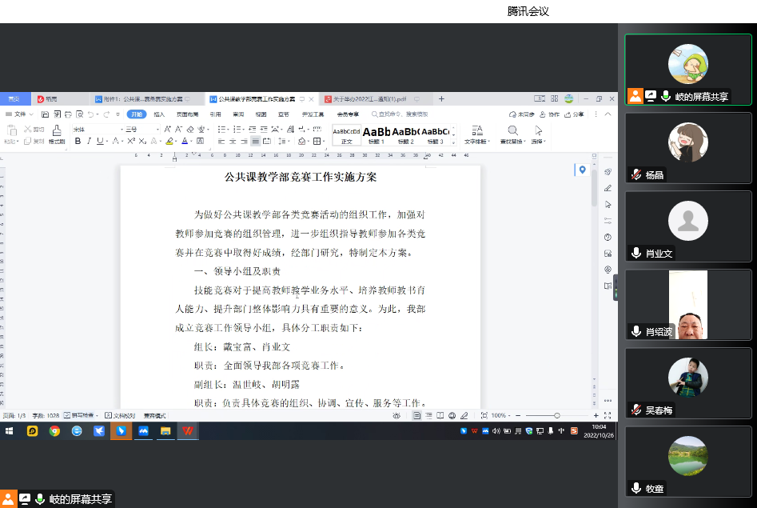The height and width of the screenshot is (508, 757).
Task: Open the font name dropdown
Action: pos(94,129)
